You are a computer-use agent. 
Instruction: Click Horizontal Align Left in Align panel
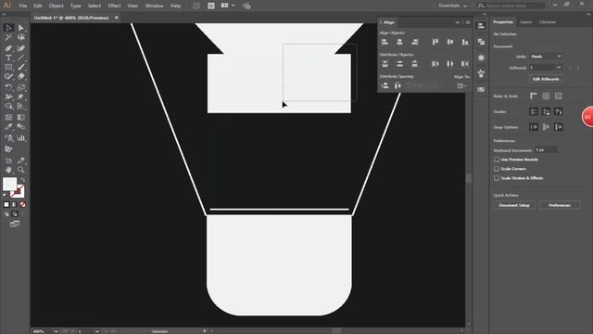click(x=385, y=42)
